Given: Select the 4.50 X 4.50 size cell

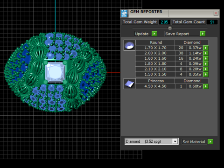Looking at the screenshot, I should pyautogui.click(x=155, y=86).
